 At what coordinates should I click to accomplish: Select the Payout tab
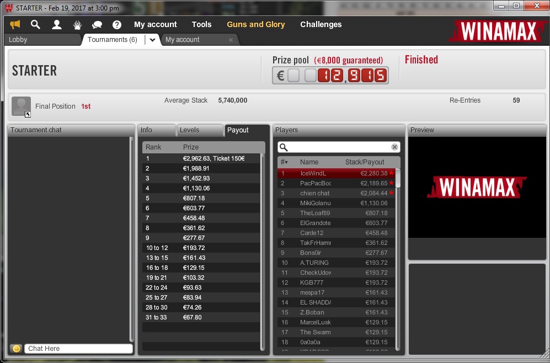(247, 130)
